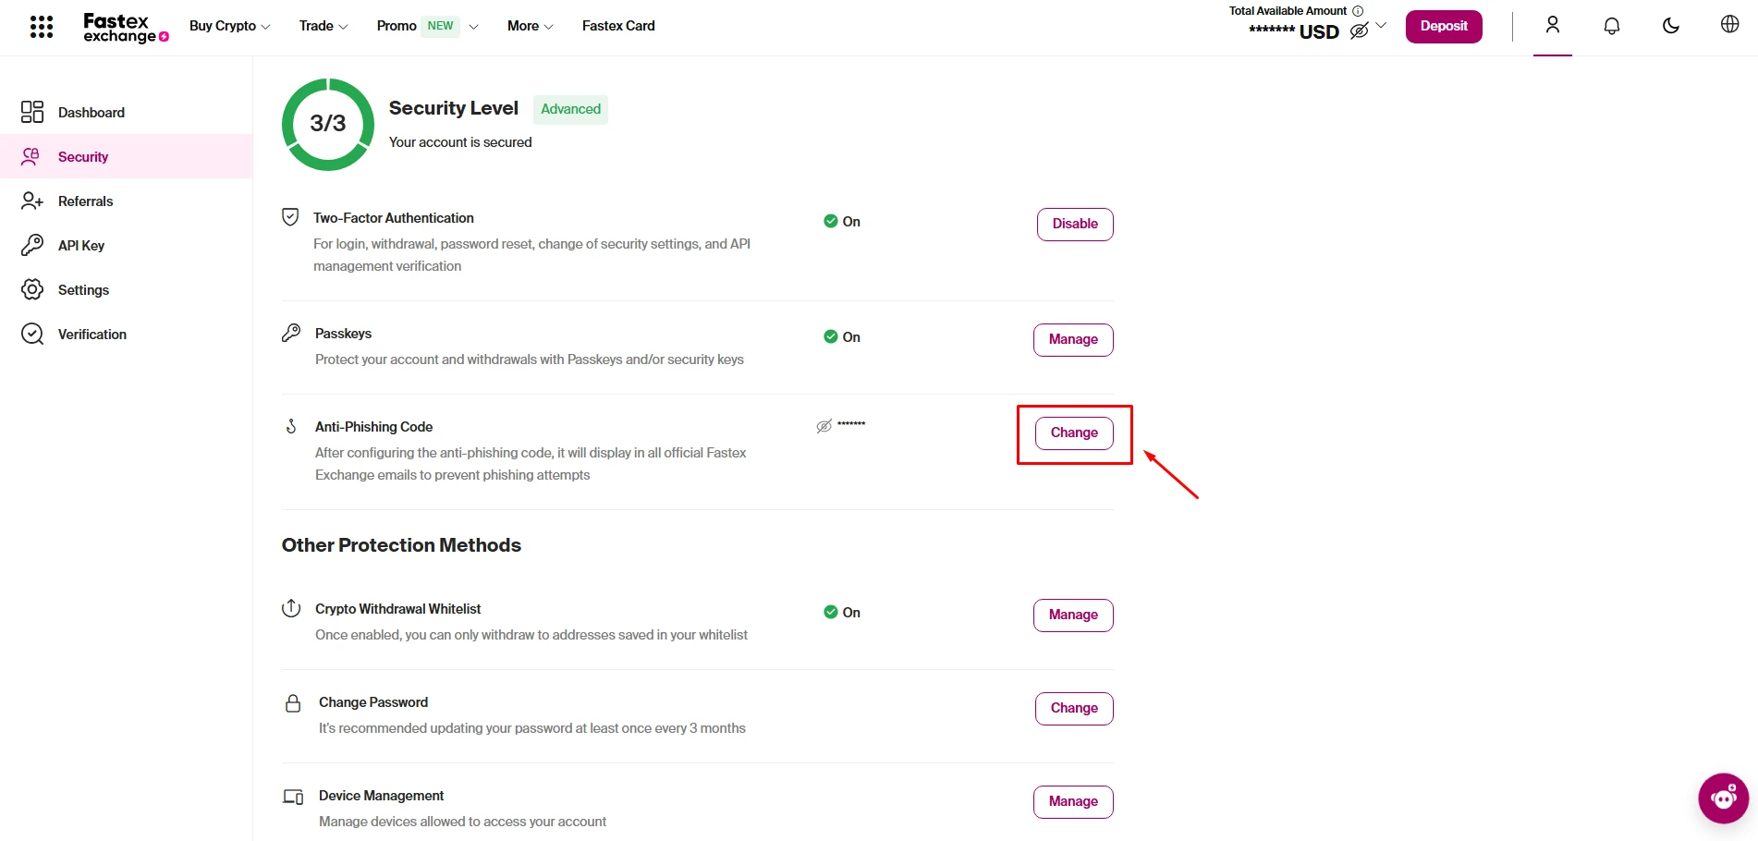
Task: Open the language globe icon
Action: click(x=1730, y=24)
